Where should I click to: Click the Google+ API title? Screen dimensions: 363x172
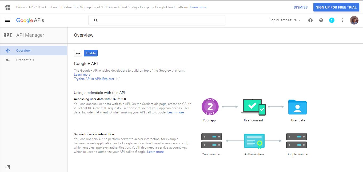tap(86, 64)
